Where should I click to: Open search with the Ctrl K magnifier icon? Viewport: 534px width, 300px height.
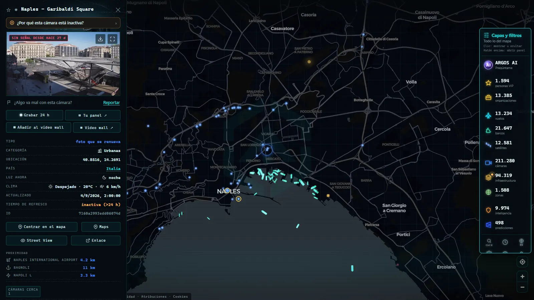489,242
